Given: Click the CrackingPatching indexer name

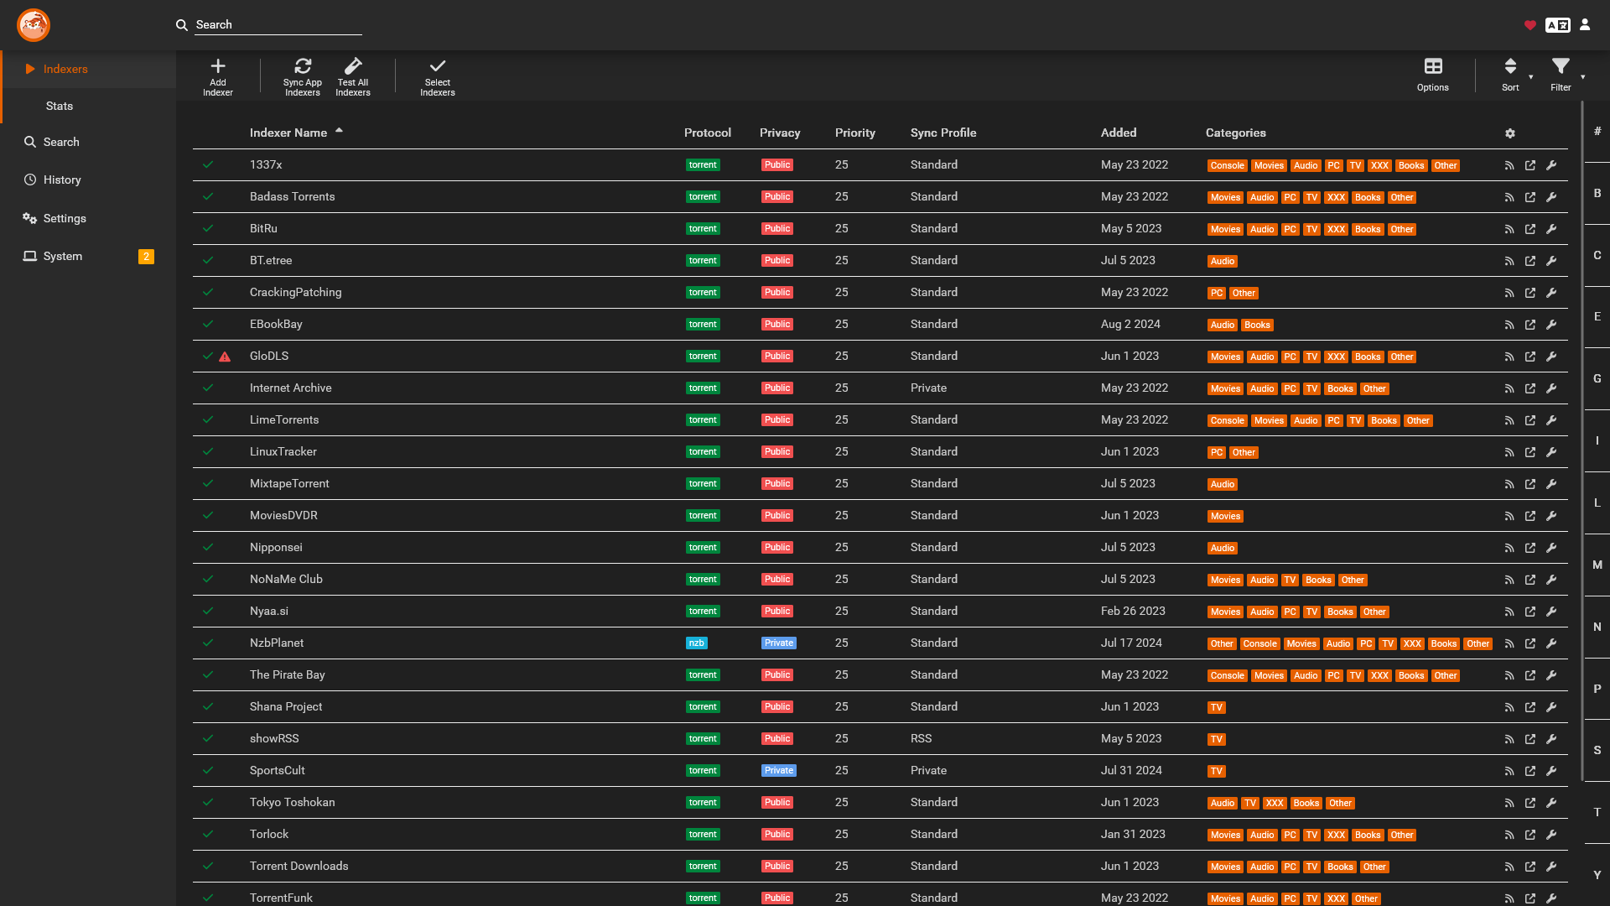Looking at the screenshot, I should coord(295,292).
